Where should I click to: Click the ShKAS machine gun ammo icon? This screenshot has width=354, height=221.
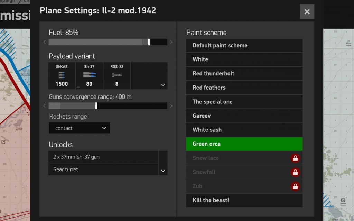pos(62,75)
